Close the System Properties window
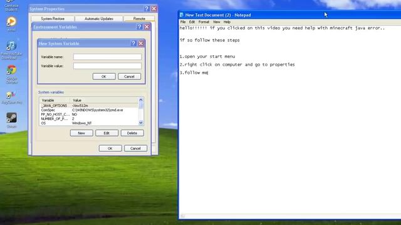Viewport: 401px width, 225px height. click(154, 8)
